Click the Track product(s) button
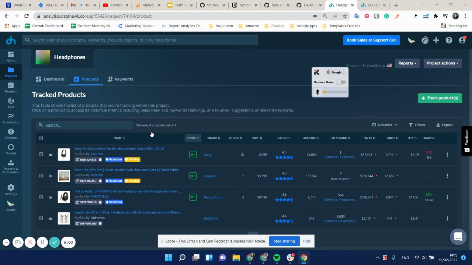 pyautogui.click(x=440, y=98)
